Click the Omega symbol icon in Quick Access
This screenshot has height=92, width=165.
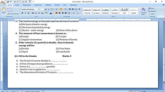click(x=23, y=2)
